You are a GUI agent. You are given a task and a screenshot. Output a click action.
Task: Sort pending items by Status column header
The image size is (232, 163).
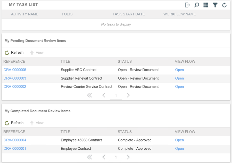(125, 62)
